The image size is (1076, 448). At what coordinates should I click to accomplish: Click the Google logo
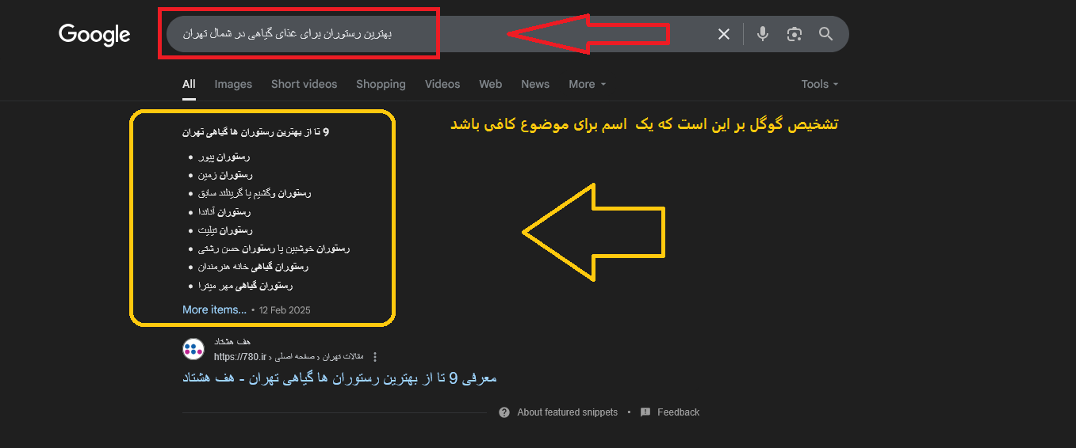click(94, 35)
